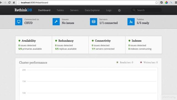Click the browser forward arrow

(x=5, y=2)
